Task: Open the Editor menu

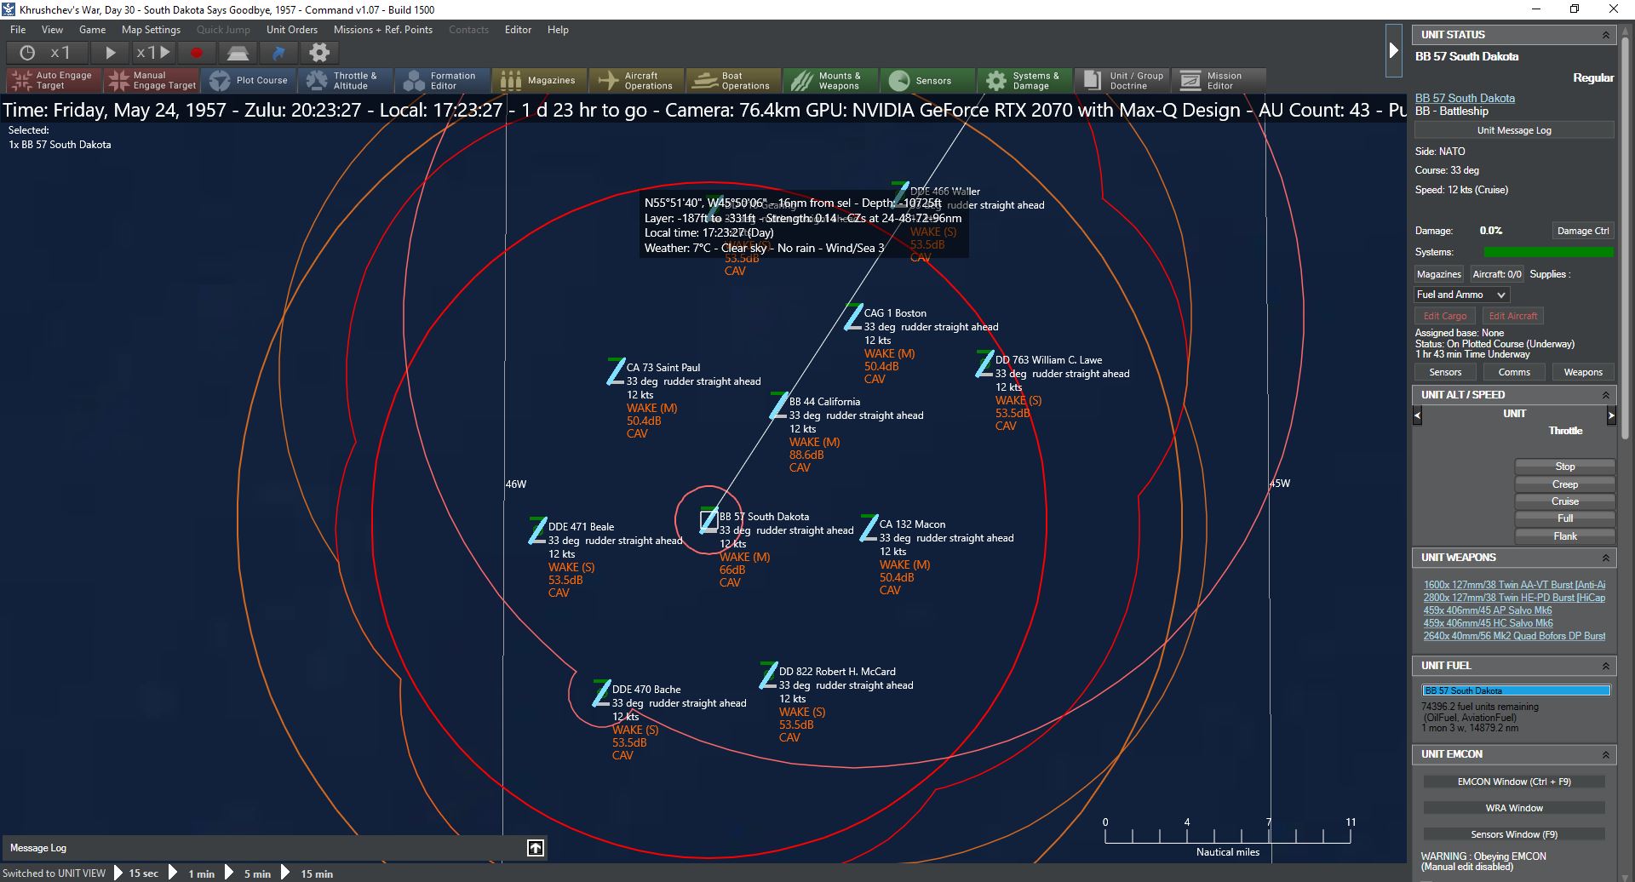Action: tap(518, 30)
